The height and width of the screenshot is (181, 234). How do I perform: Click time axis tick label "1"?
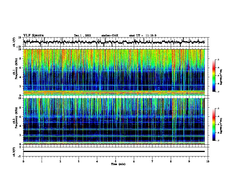pyautogui.click(x=42, y=161)
